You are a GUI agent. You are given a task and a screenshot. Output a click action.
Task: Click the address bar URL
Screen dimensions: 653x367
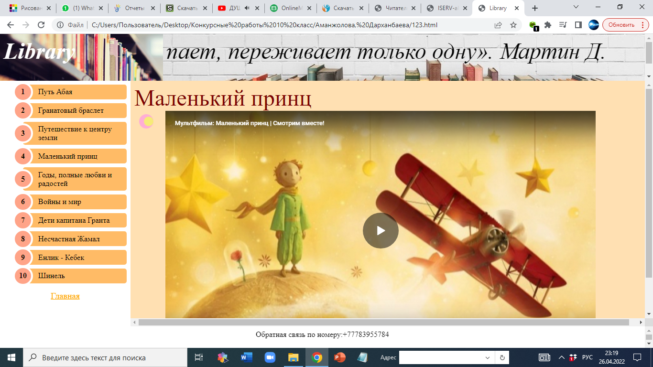click(264, 25)
